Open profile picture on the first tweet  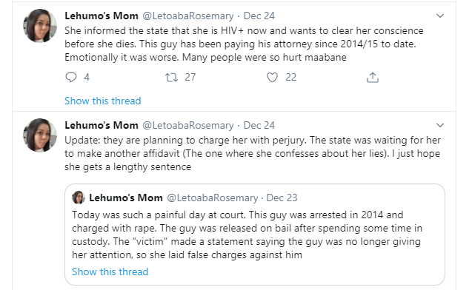pos(40,26)
